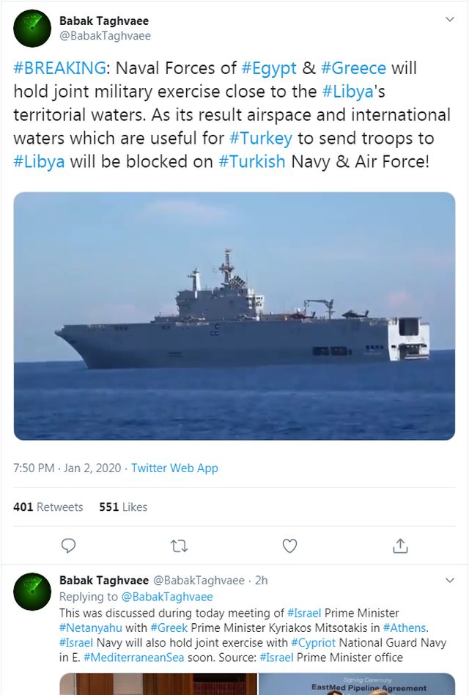
Task: Open the #Turkish hashtag
Action: point(252,162)
